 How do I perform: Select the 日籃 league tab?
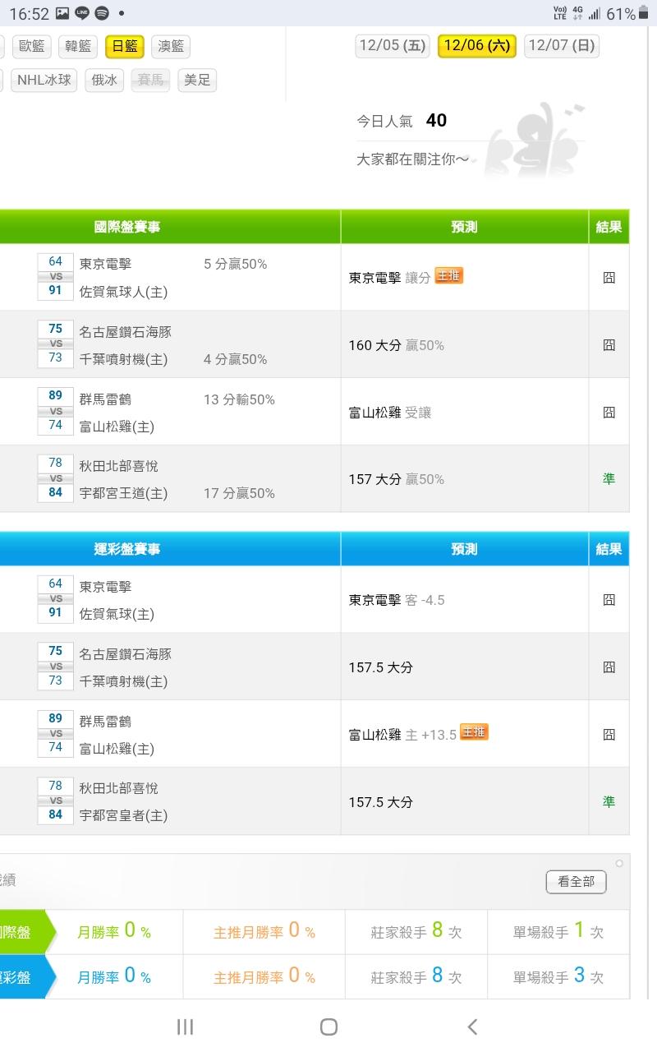(x=125, y=47)
